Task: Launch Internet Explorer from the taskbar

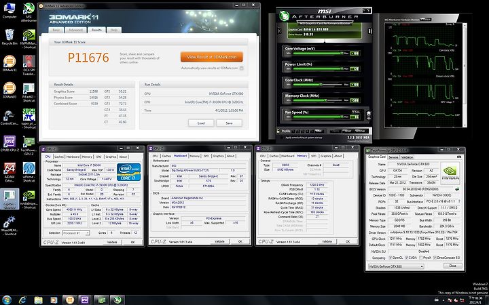Action: (23, 300)
